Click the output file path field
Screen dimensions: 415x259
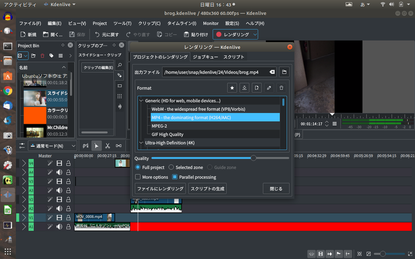(x=219, y=72)
